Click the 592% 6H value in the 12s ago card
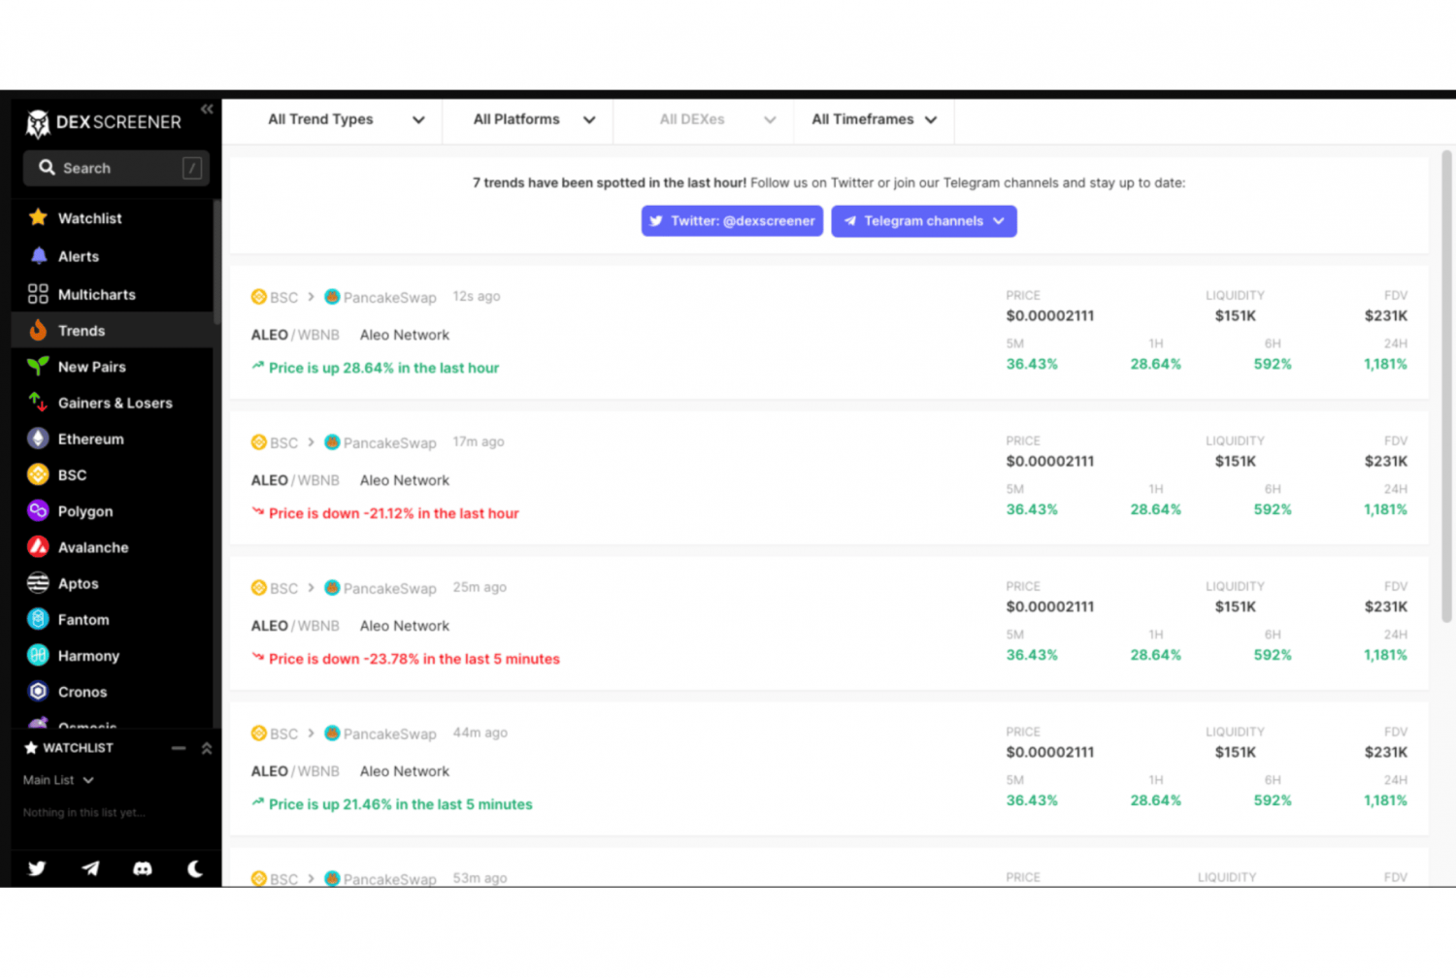The width and height of the screenshot is (1456, 978). coord(1273,364)
